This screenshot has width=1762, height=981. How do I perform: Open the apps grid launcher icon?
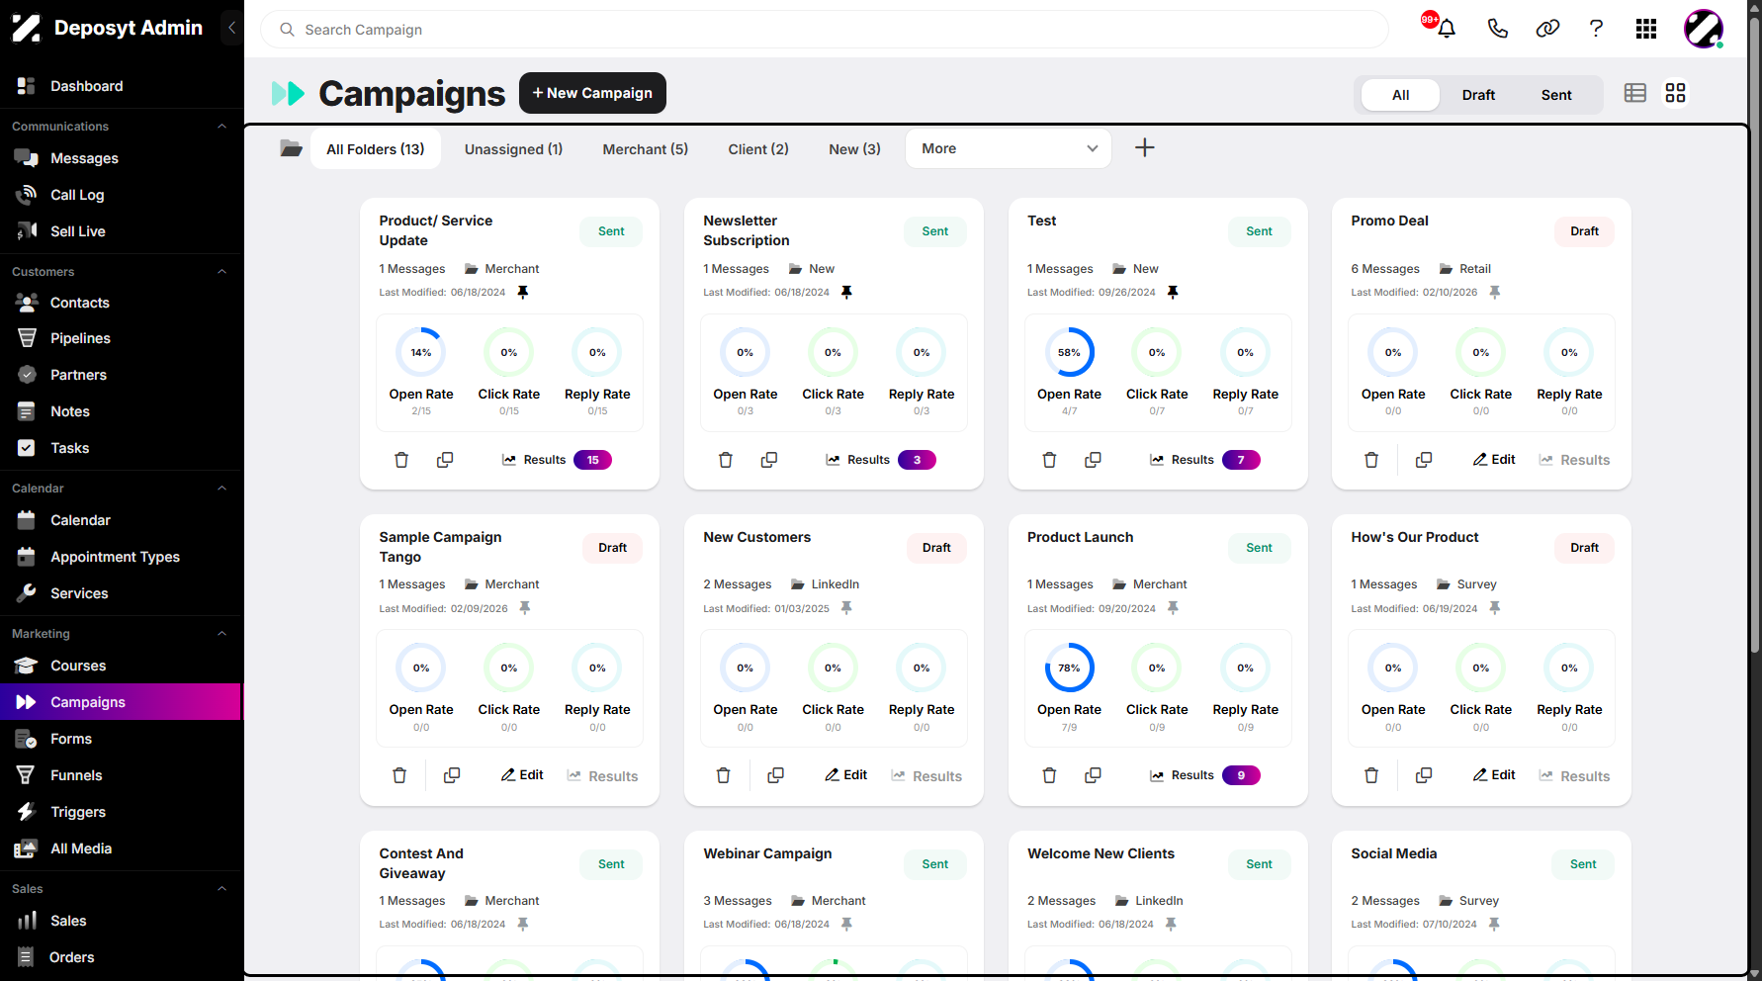point(1646,29)
